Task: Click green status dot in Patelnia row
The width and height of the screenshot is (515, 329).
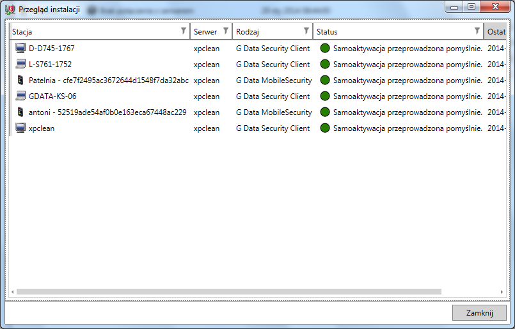Action: point(325,80)
